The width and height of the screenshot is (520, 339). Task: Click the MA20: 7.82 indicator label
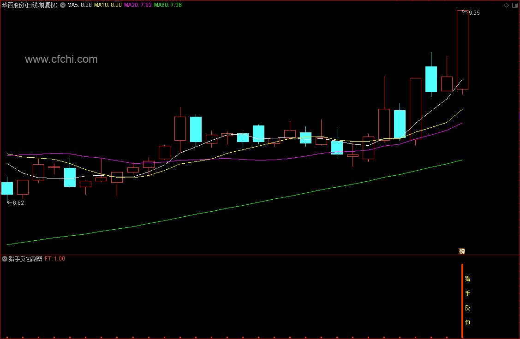click(138, 5)
